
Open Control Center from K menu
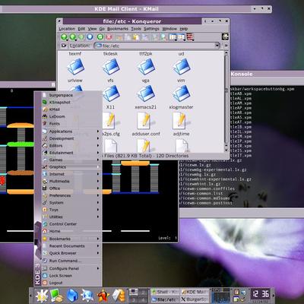point(71,224)
